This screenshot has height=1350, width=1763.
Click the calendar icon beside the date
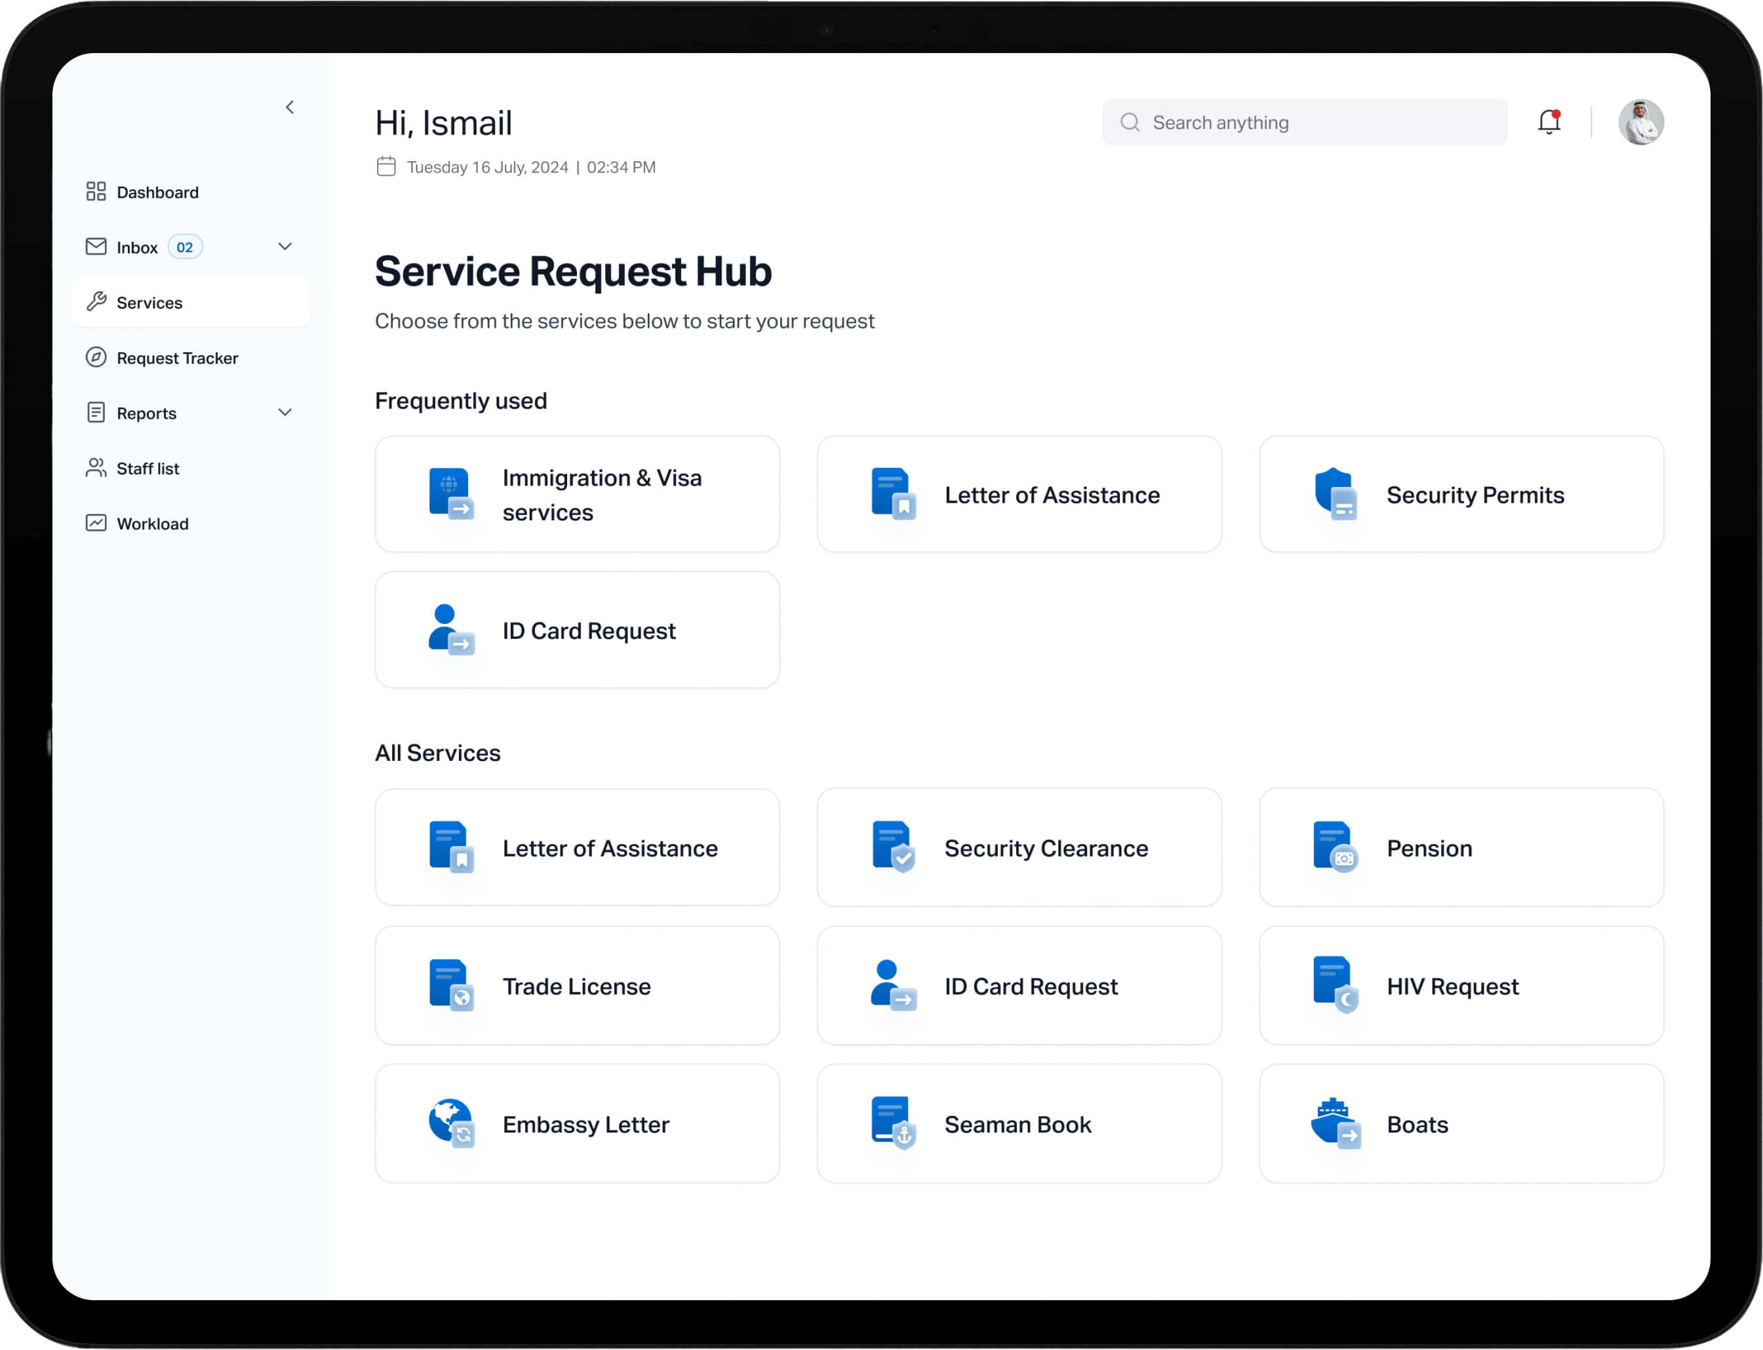tap(386, 167)
